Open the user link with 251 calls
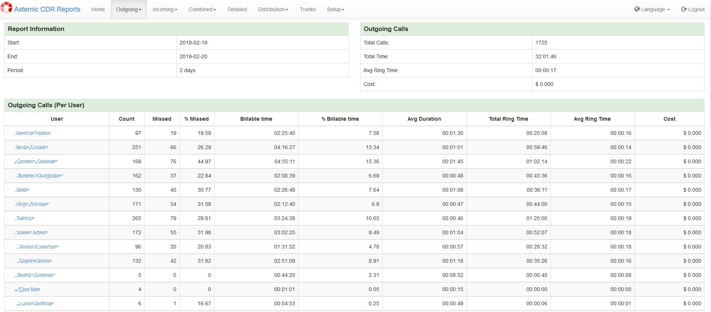 point(31,147)
